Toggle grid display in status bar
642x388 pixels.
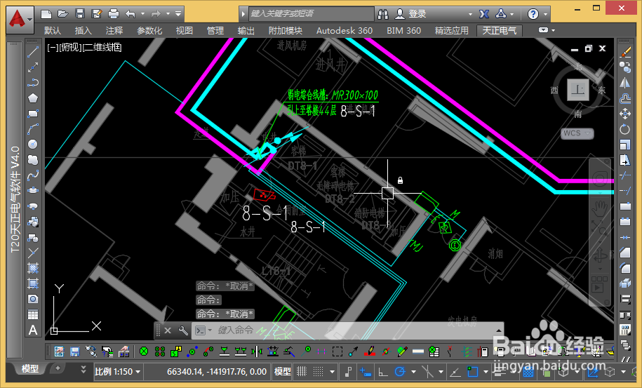click(x=302, y=372)
